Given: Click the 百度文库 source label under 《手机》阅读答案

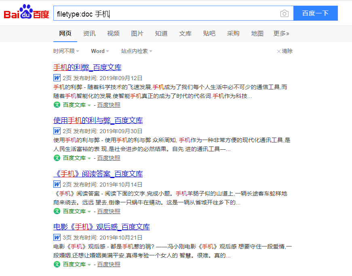Looking at the screenshot, I should click(x=74, y=211).
